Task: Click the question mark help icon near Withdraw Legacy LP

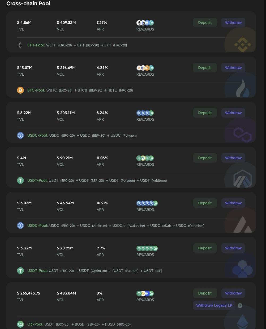Action: (240, 306)
